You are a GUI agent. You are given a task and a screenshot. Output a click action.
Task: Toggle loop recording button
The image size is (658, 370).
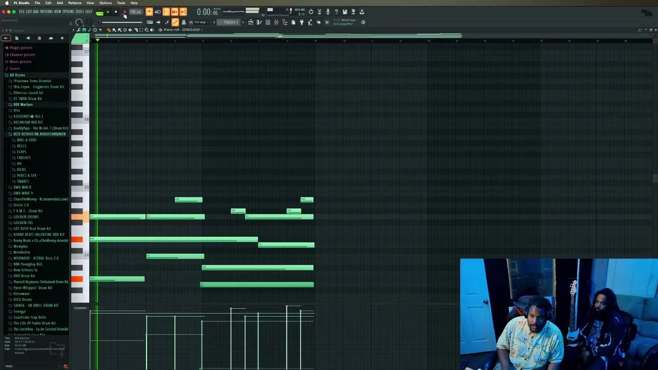[183, 12]
